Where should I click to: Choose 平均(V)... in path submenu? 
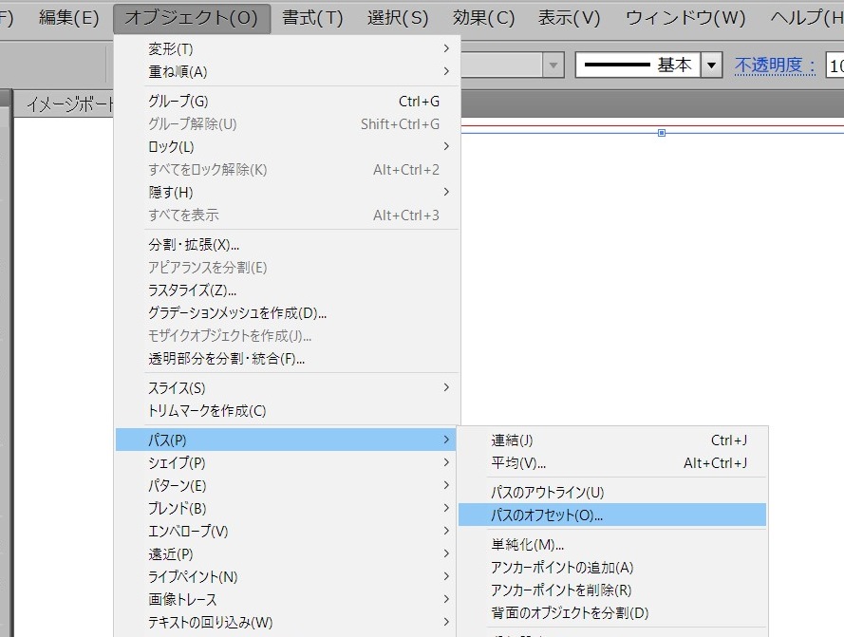[612, 463]
